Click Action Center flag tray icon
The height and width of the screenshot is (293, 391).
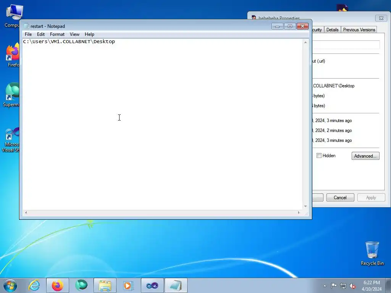pos(334,286)
